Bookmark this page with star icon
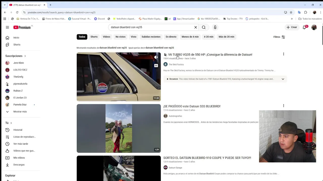This screenshot has height=181, width=323. pyautogui.click(x=291, y=12)
